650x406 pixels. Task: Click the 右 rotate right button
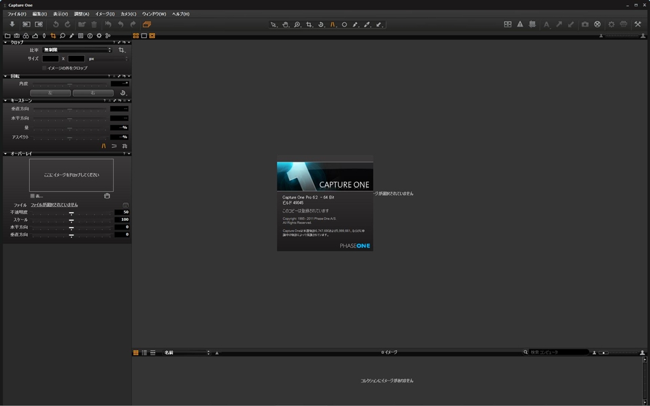point(93,93)
